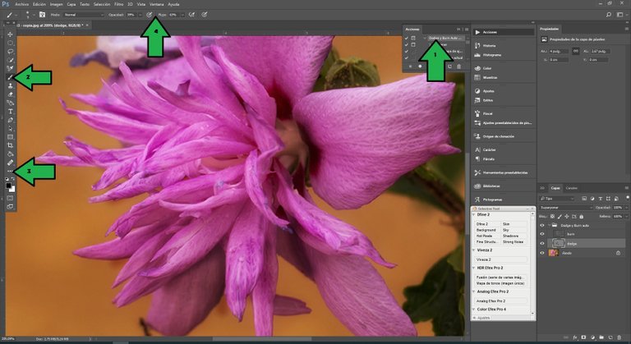Open the Archivo menu
631x344 pixels.
coord(21,4)
